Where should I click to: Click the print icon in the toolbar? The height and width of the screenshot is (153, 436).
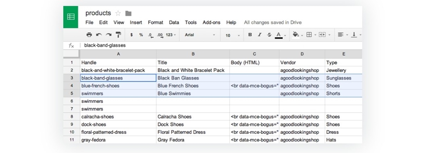tap(89, 35)
